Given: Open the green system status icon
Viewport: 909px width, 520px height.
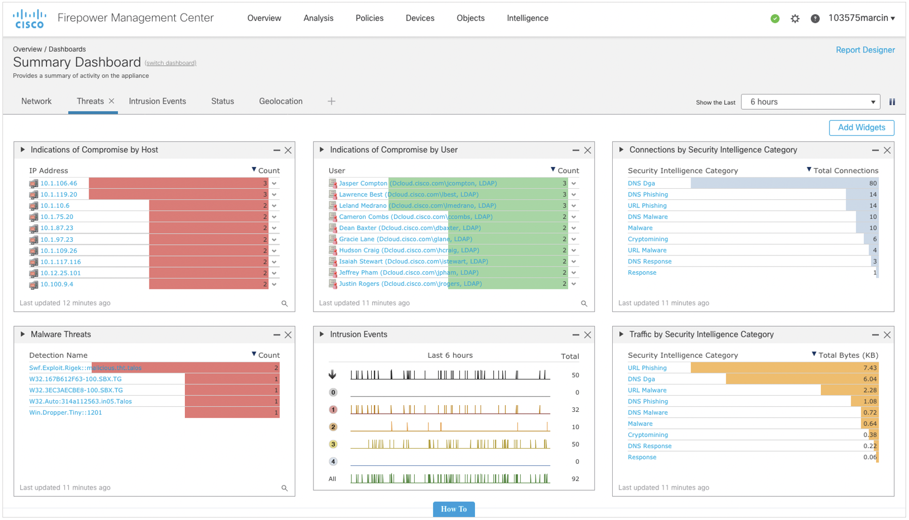Looking at the screenshot, I should 775,19.
